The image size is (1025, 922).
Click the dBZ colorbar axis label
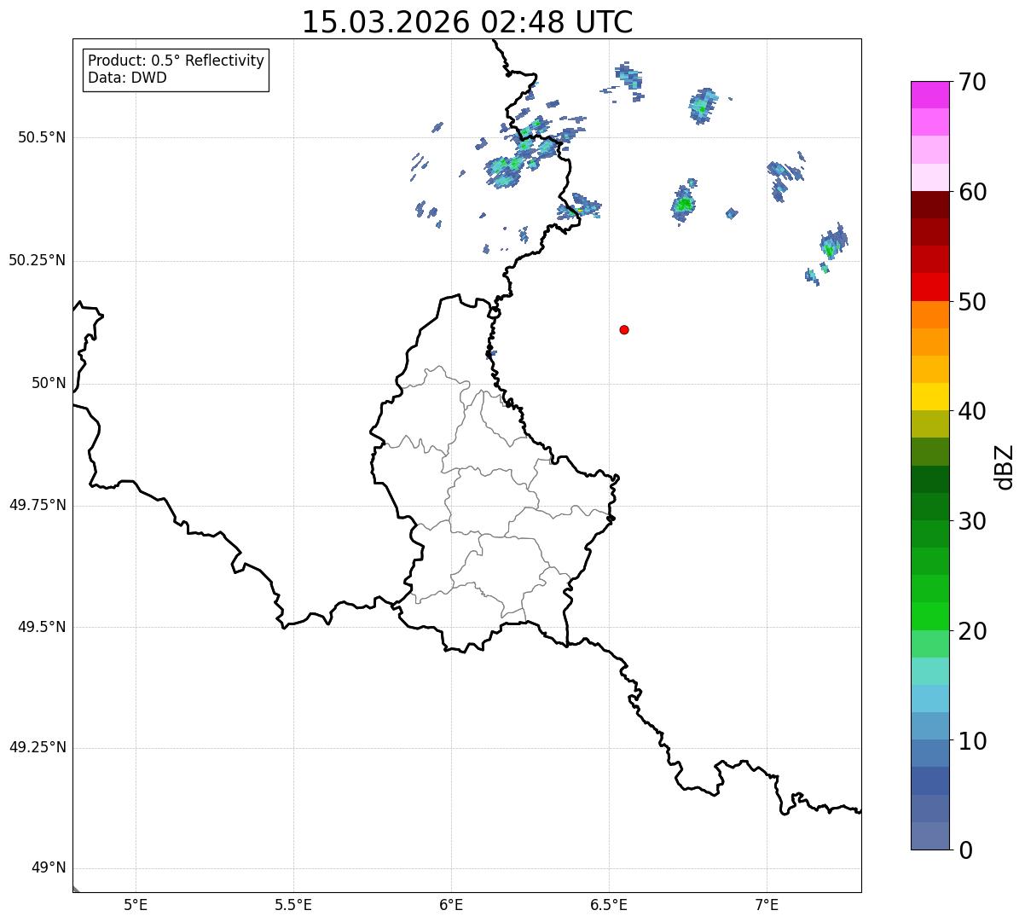[x=1005, y=467]
